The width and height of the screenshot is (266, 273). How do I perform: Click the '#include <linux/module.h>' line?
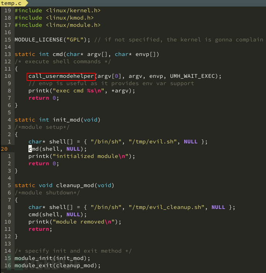coord(57,25)
